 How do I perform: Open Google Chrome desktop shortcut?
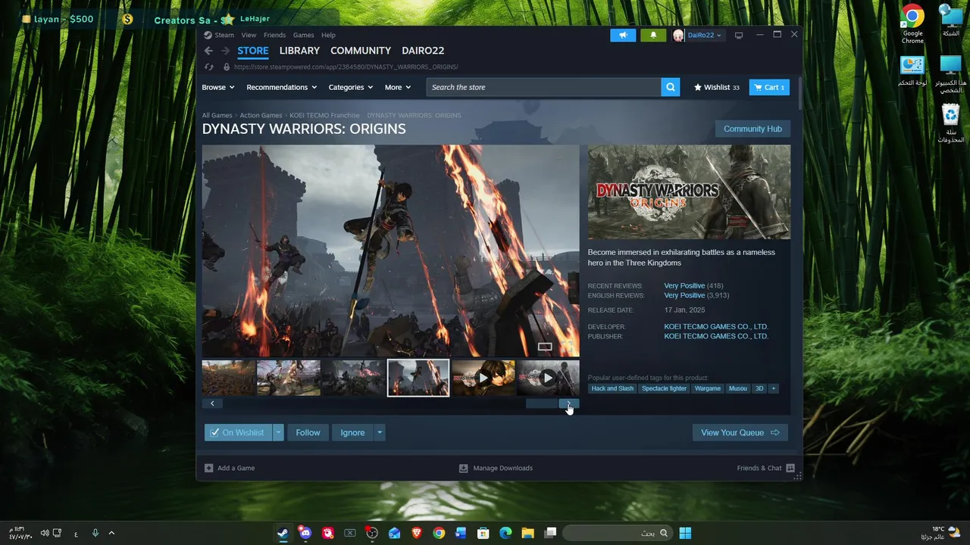click(912, 23)
